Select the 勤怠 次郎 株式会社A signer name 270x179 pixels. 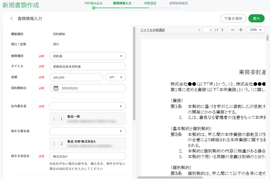[x=81, y=141]
